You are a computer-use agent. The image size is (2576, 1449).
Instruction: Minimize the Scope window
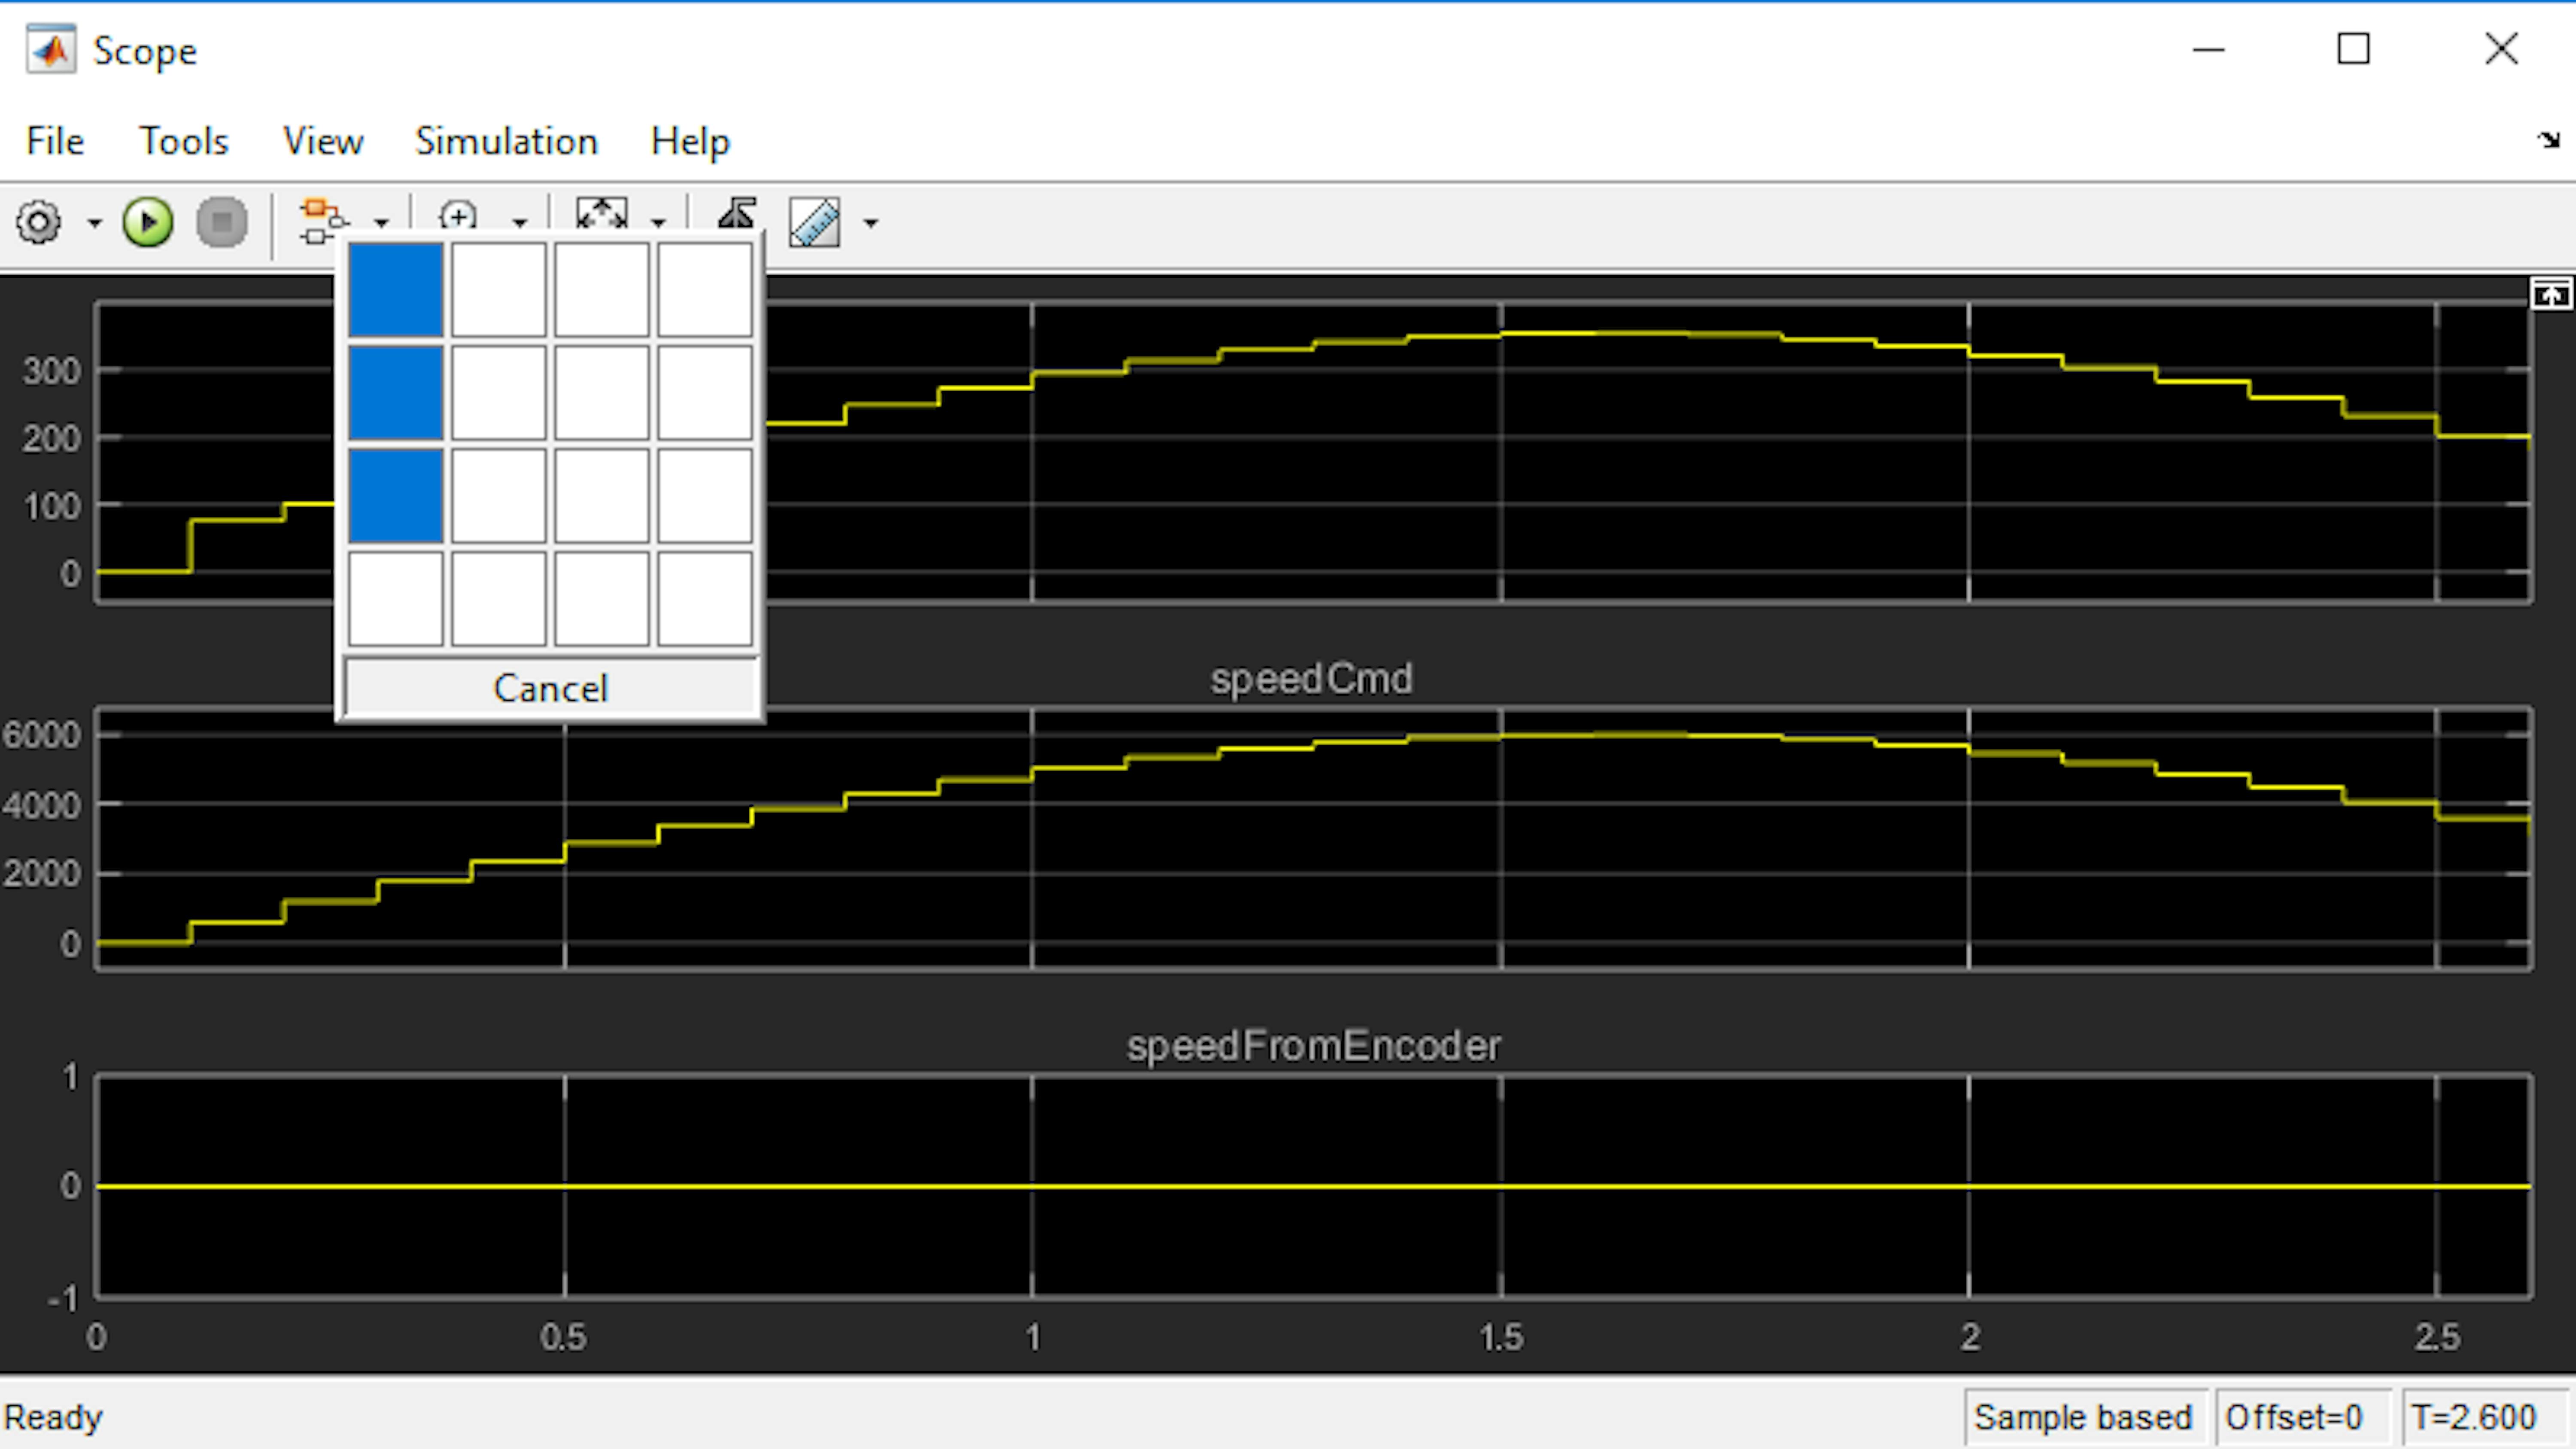(2209, 49)
